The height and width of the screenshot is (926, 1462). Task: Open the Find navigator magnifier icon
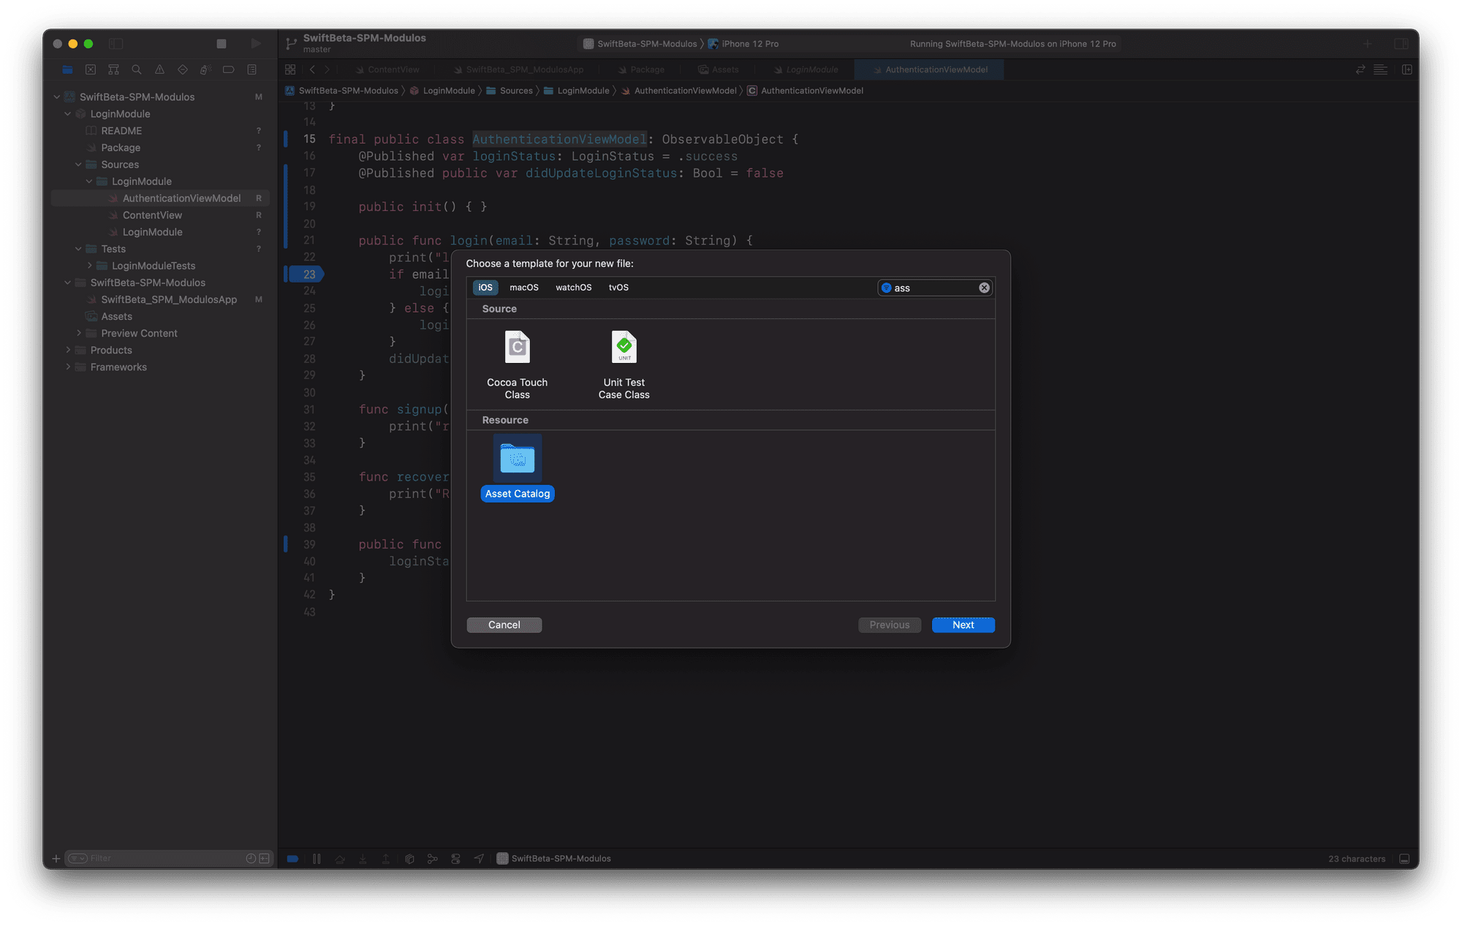point(137,70)
